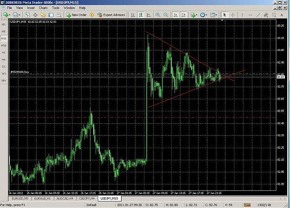Screen dimensions: 290x208
Task: Toggle Chart Shift
Action: (x=183, y=15)
